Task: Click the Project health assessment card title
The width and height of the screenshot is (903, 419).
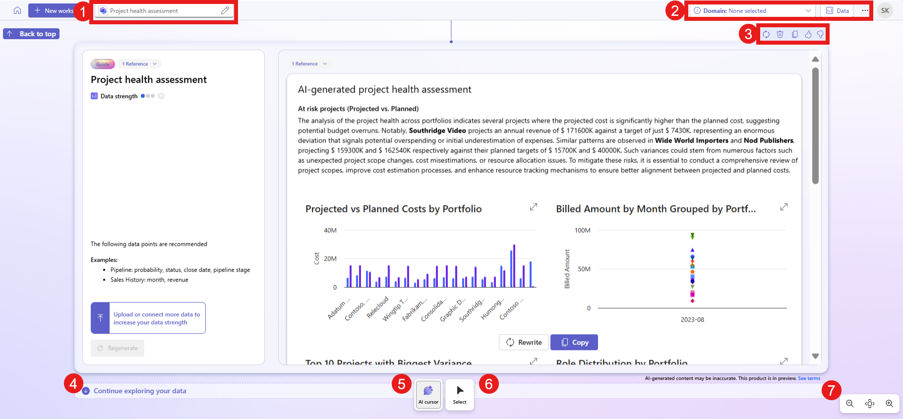Action: (149, 80)
